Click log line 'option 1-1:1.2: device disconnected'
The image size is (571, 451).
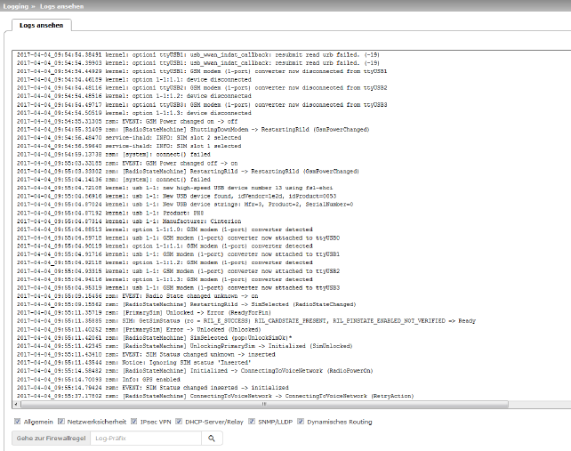(x=134, y=96)
